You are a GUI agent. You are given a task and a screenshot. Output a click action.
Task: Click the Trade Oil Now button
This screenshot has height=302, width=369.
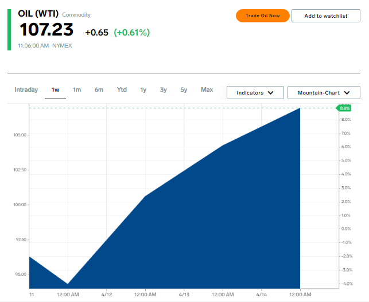(263, 15)
